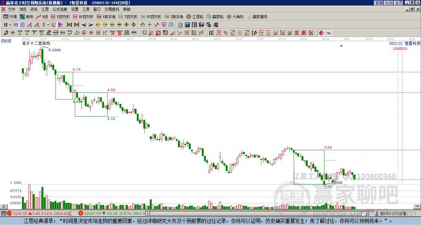
Task: Open the P四方形 tool
Action: tap(60, 16)
